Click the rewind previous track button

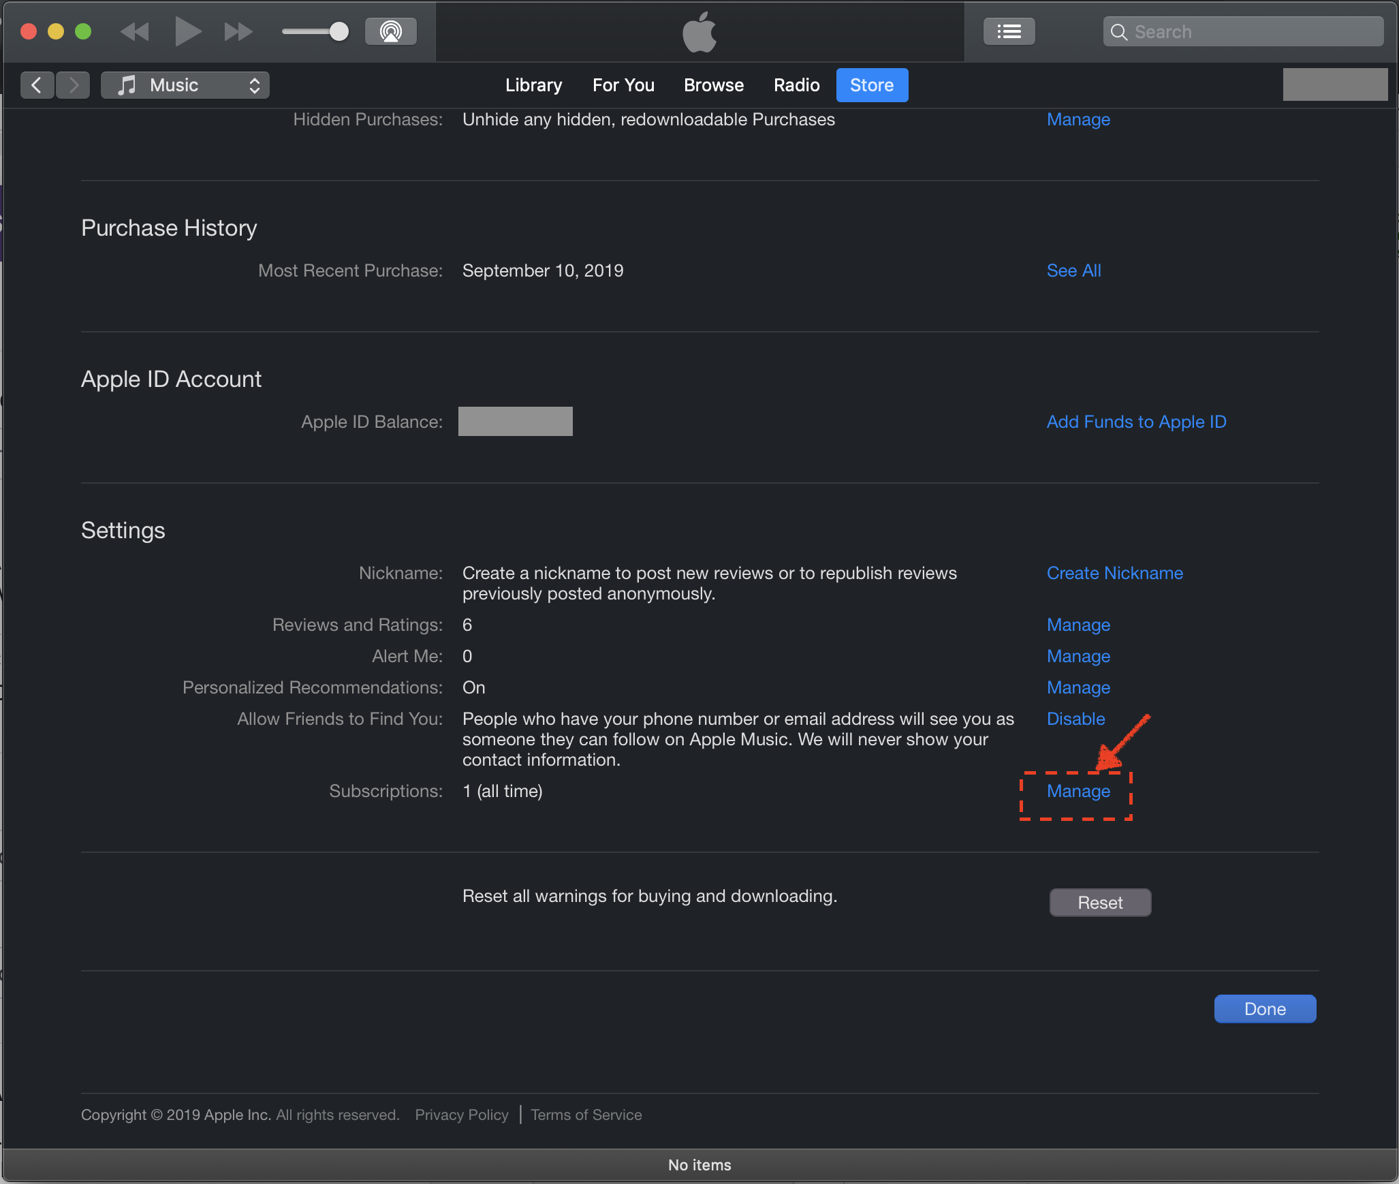click(x=134, y=31)
